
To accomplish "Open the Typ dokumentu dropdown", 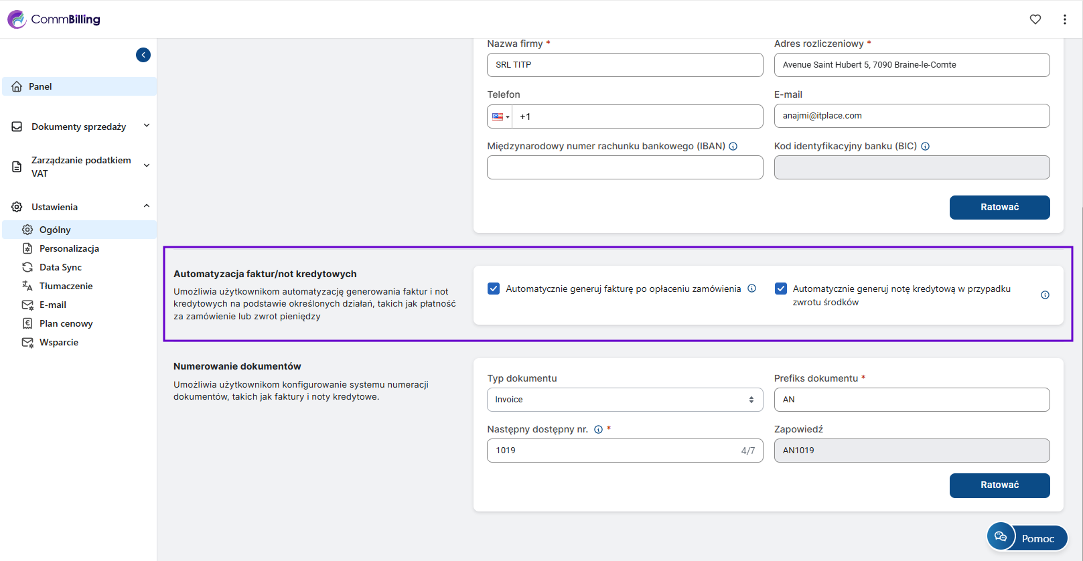I will [x=624, y=400].
